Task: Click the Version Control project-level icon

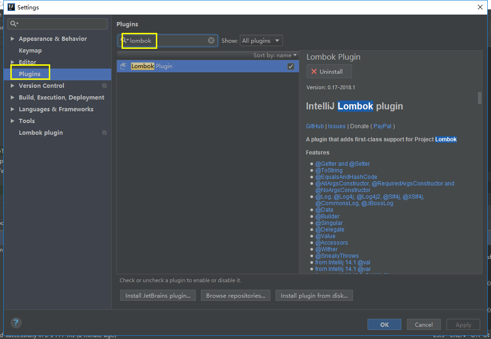Action: tap(104, 86)
